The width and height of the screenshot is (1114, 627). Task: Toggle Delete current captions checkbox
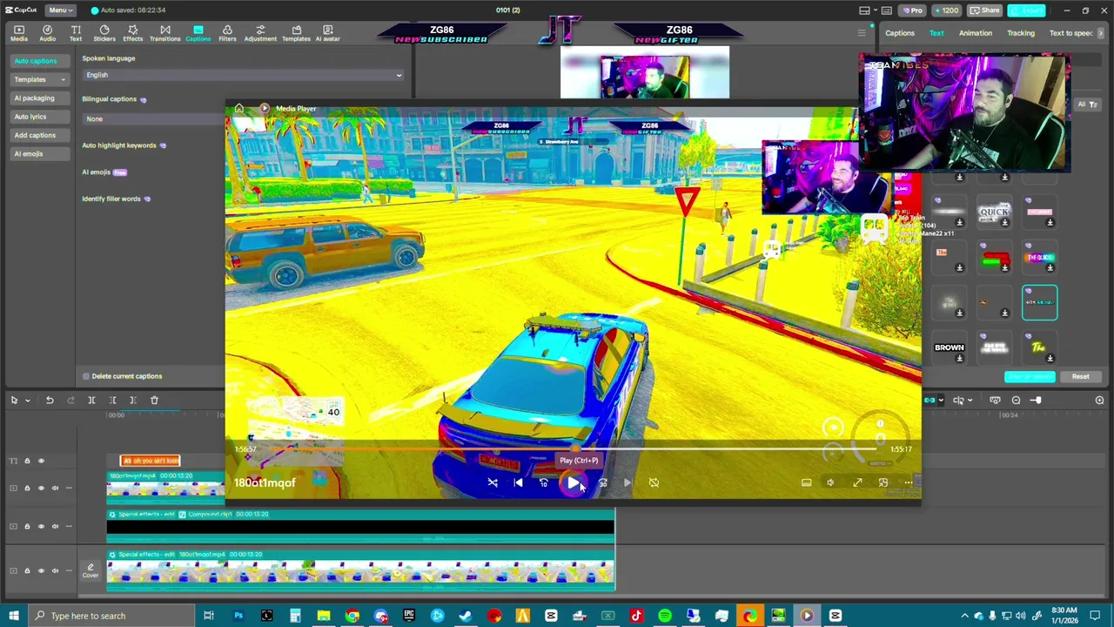85,376
